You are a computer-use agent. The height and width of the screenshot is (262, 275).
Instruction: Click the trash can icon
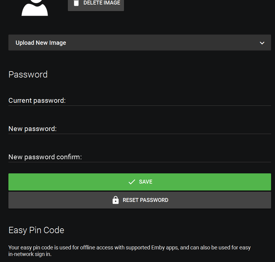click(x=76, y=3)
